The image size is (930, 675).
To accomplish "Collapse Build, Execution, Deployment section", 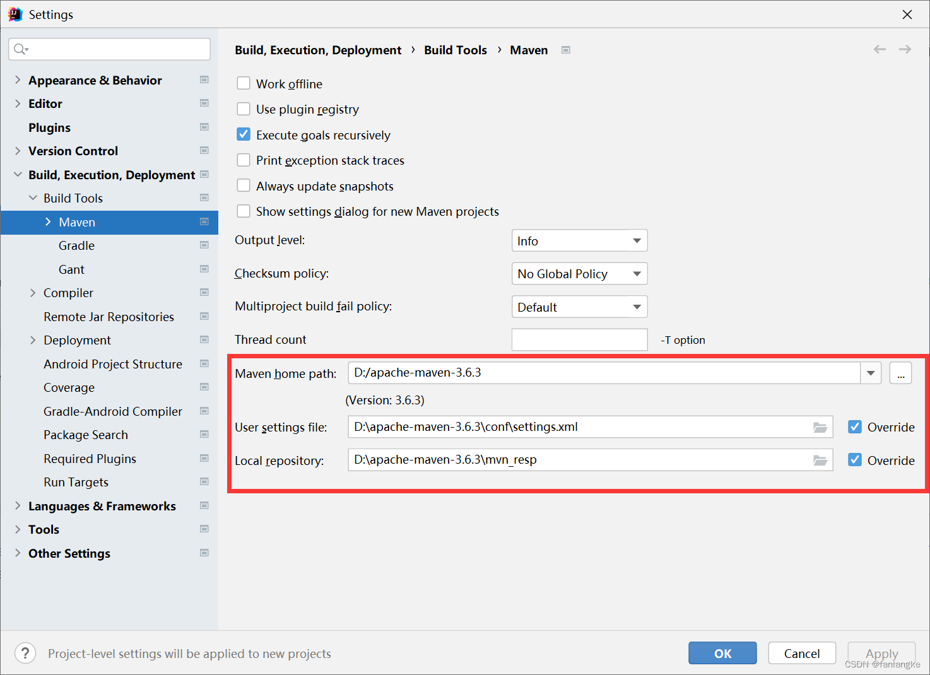I will click(18, 174).
